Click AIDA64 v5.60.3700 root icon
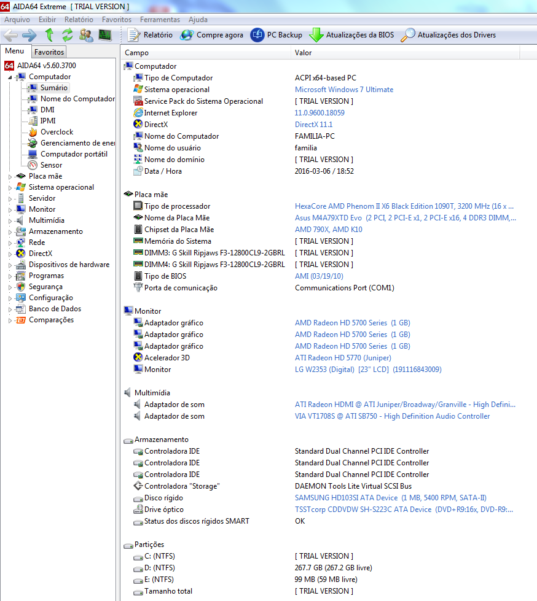The image size is (537, 601). tap(9, 66)
